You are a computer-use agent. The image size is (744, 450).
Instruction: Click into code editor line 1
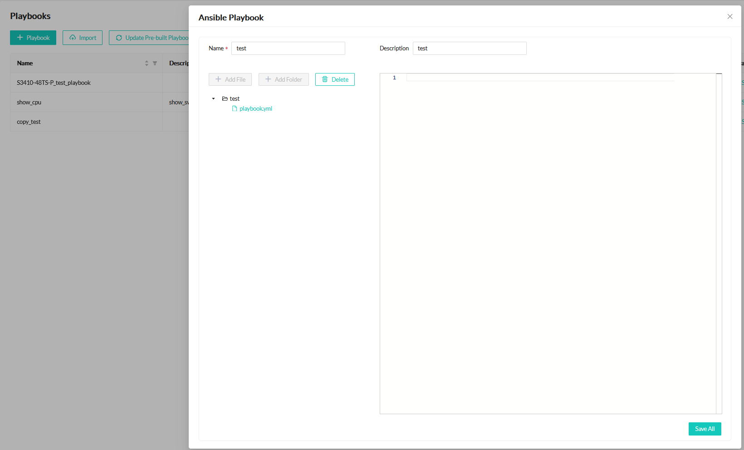(x=540, y=78)
